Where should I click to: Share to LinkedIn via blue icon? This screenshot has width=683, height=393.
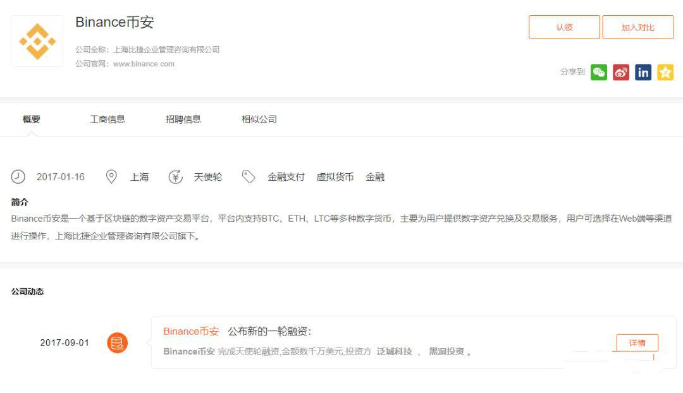643,72
